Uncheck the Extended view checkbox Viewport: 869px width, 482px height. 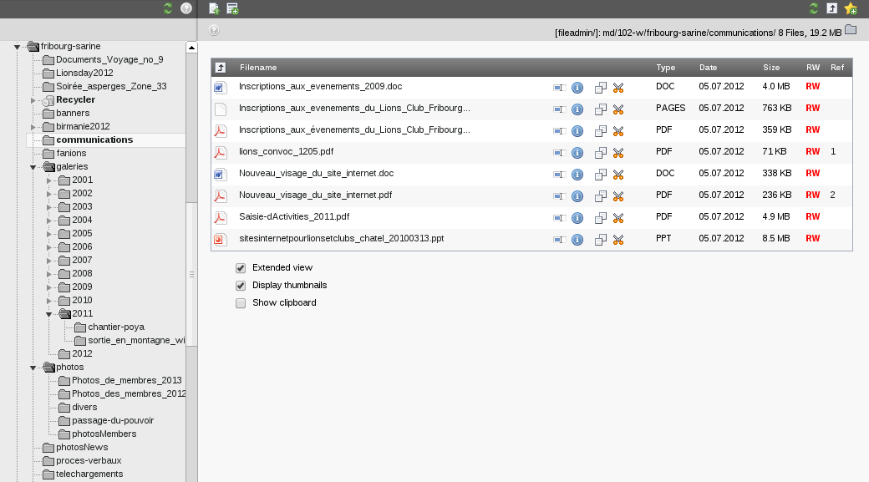(x=241, y=268)
